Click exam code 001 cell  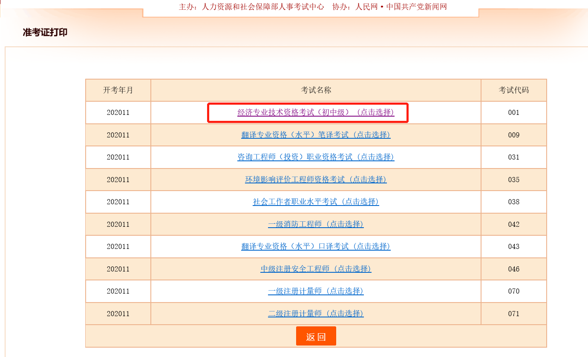513,112
